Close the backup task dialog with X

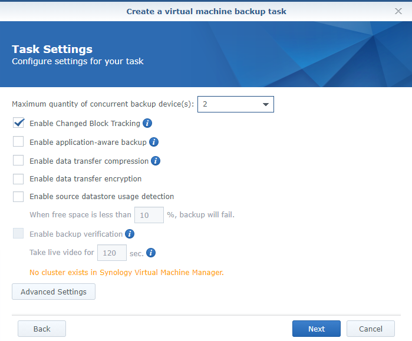398,11
